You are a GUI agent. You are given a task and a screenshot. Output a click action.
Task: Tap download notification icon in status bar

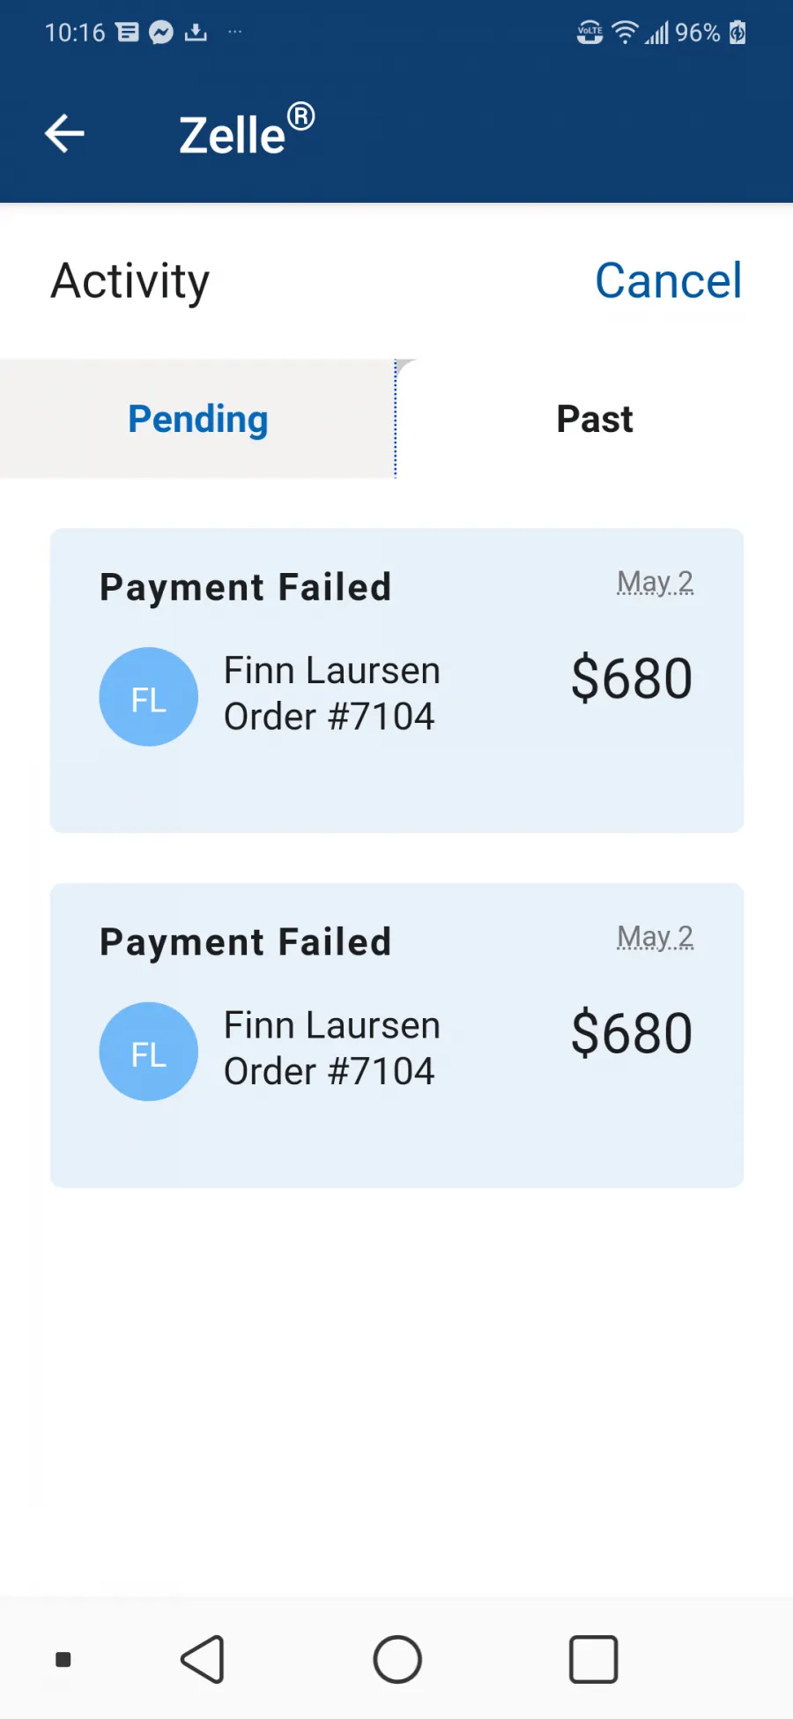pyautogui.click(x=196, y=33)
